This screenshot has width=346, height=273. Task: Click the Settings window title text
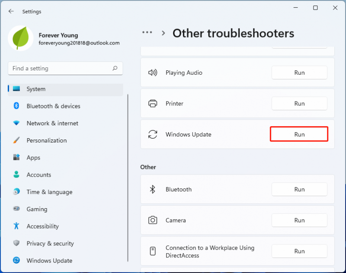coord(32,12)
